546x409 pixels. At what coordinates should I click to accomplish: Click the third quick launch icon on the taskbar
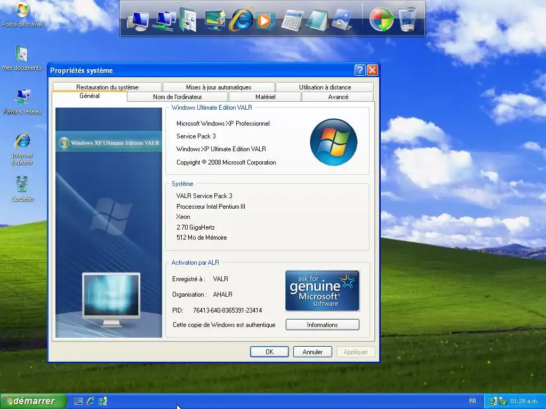coord(103,401)
